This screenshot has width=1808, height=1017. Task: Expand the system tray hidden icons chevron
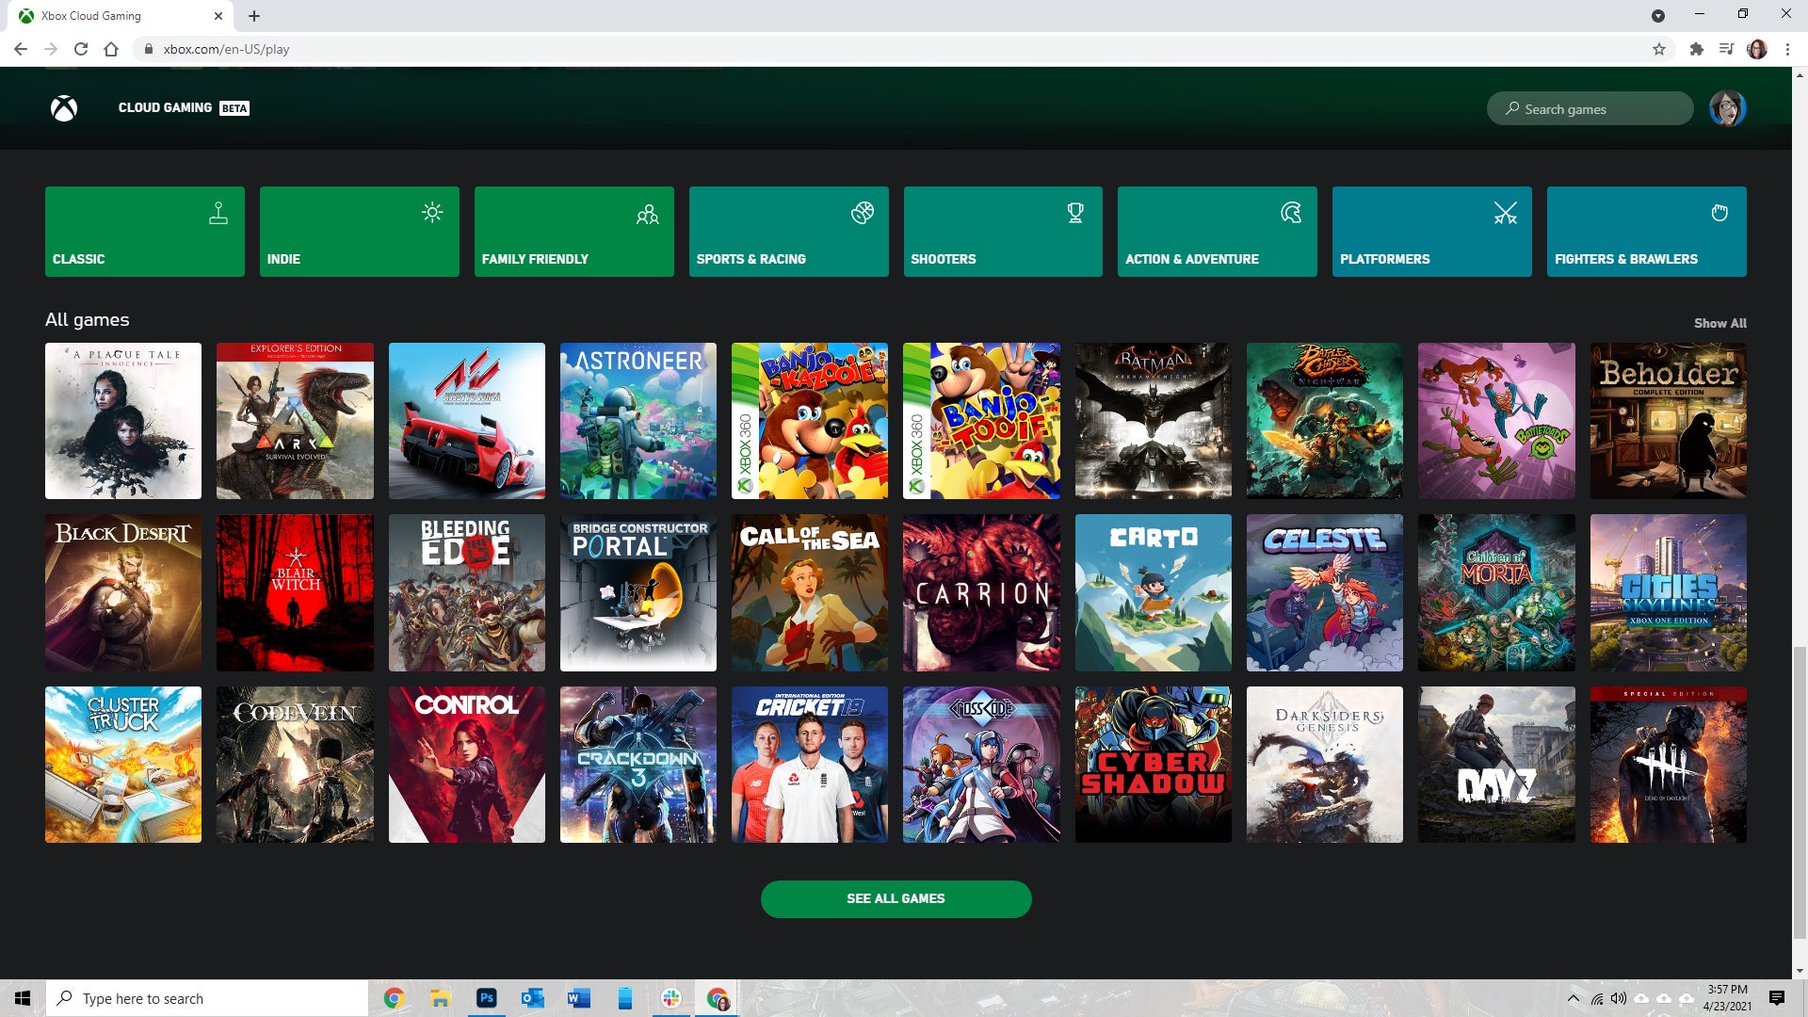pos(1573,998)
